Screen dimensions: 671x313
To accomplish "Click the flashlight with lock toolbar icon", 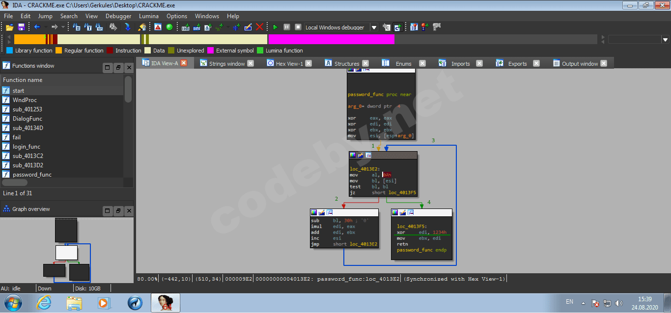I will click(x=142, y=27).
